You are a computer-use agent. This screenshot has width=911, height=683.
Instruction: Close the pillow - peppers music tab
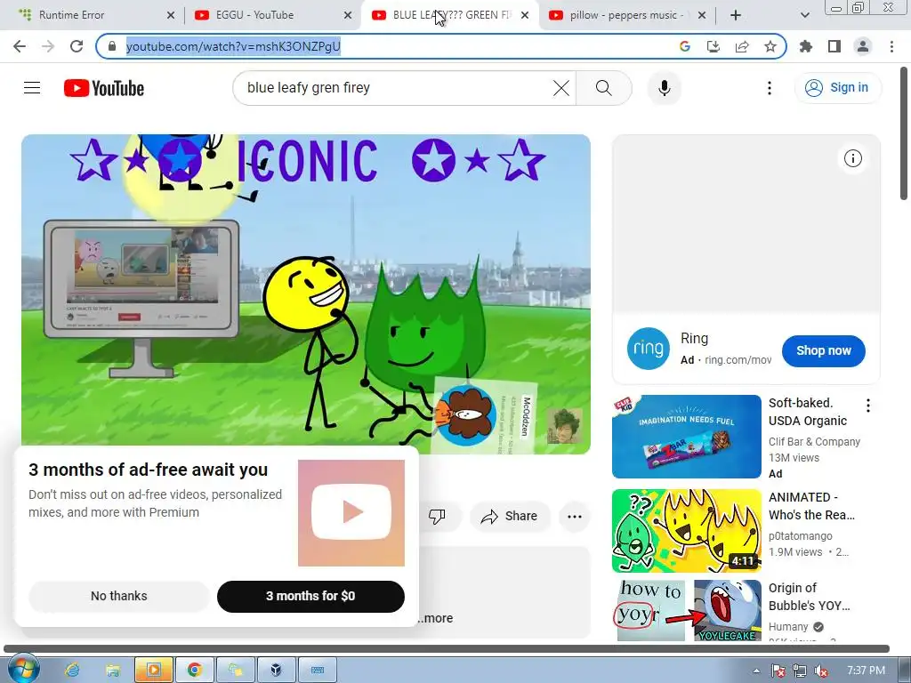click(x=702, y=15)
